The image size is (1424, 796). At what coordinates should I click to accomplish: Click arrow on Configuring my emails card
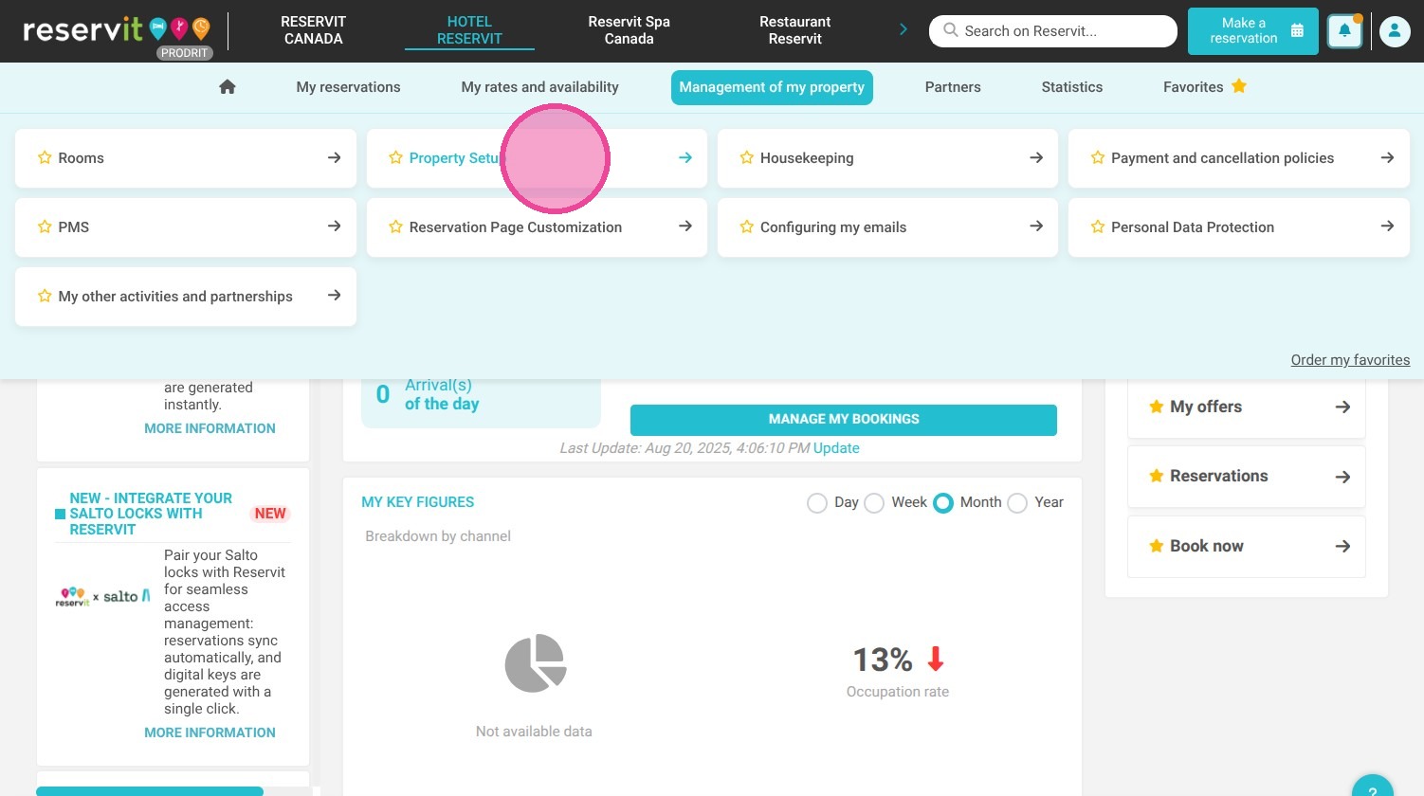click(x=1036, y=226)
